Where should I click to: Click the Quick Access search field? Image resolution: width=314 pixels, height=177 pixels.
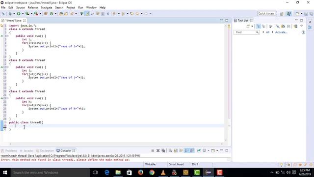[266, 13]
